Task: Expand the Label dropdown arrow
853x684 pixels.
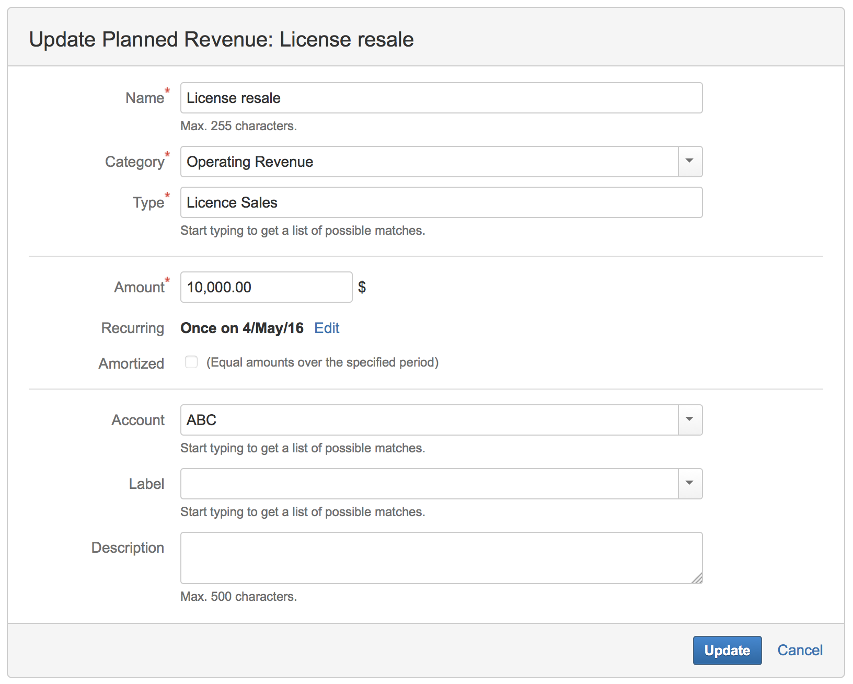Action: [690, 484]
